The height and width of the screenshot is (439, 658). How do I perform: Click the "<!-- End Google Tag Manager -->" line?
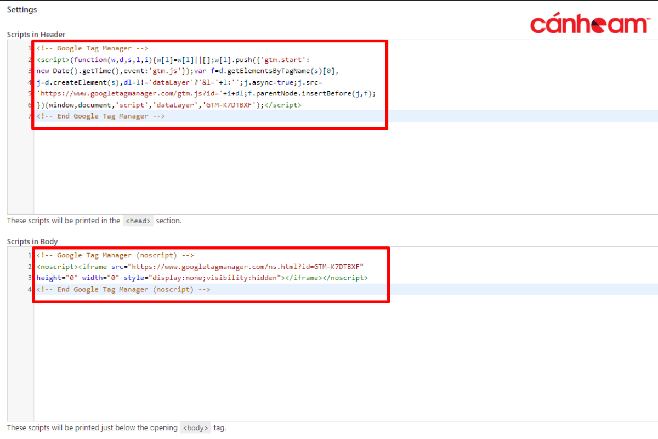(x=101, y=116)
